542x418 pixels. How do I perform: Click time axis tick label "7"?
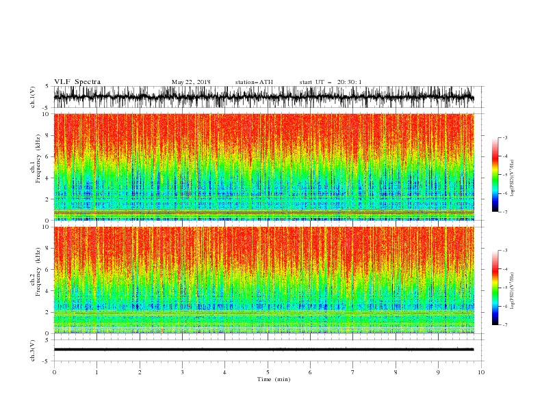pyautogui.click(x=353, y=372)
